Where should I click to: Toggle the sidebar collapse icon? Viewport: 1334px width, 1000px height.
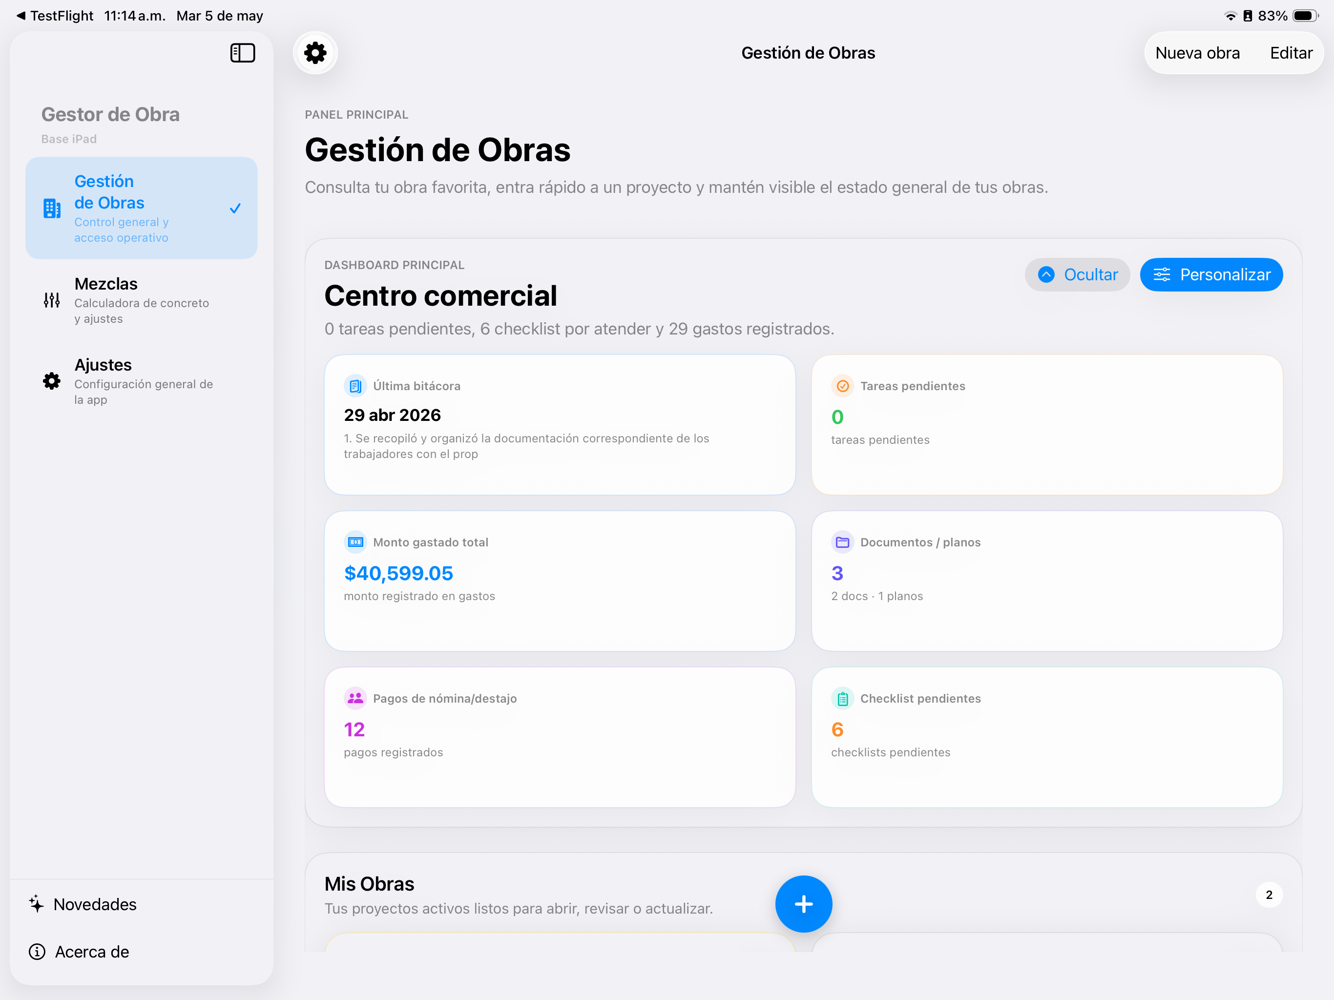243,53
